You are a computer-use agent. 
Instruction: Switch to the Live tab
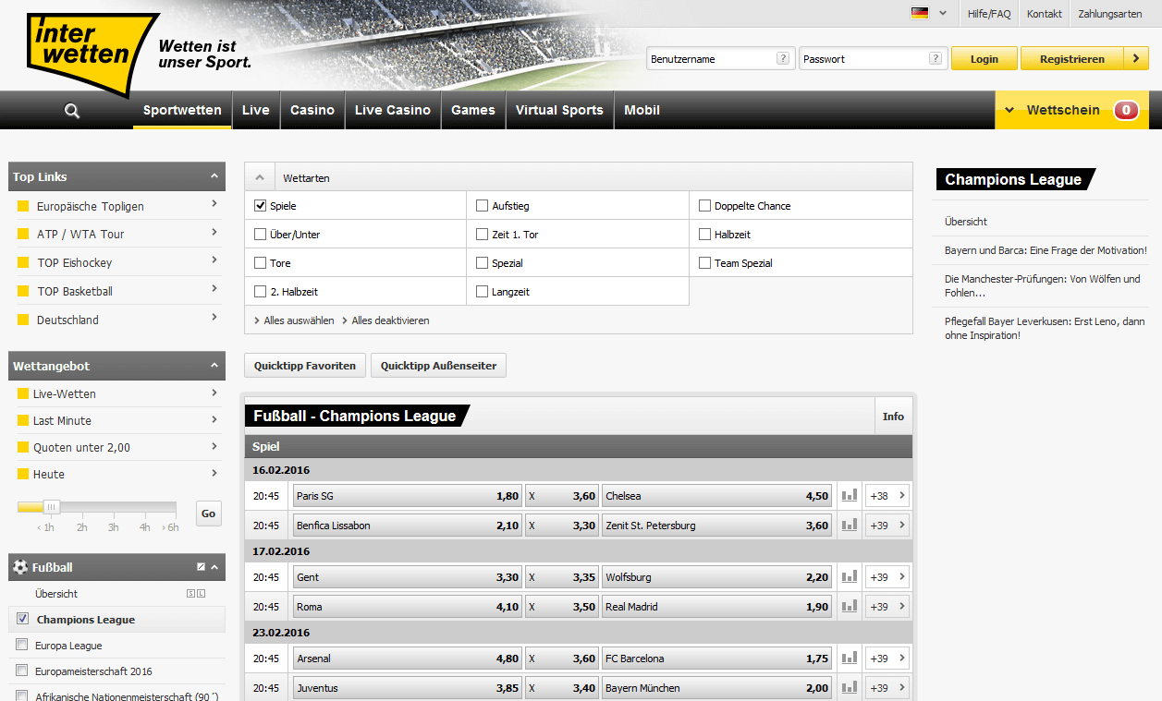256,110
